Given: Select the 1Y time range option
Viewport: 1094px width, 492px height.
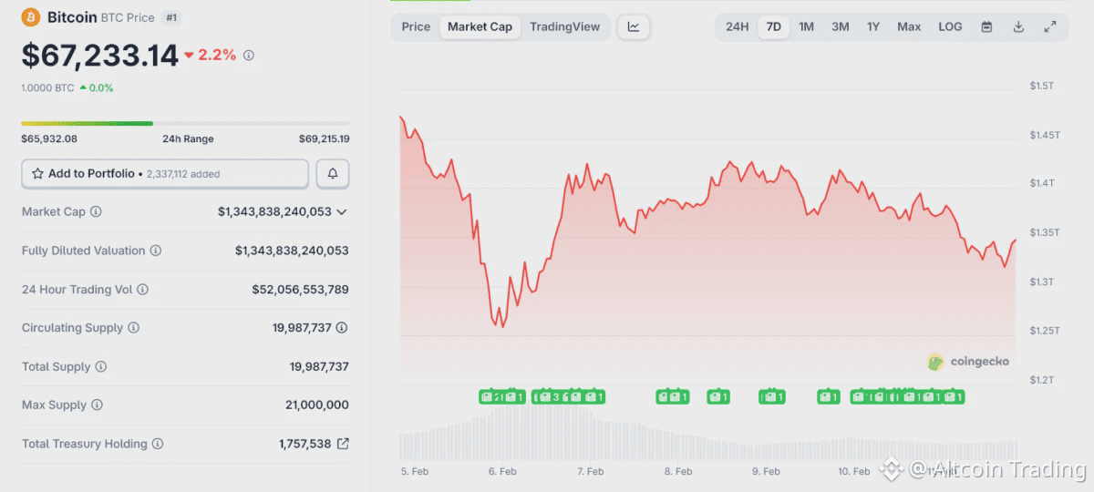Looking at the screenshot, I should tap(873, 26).
